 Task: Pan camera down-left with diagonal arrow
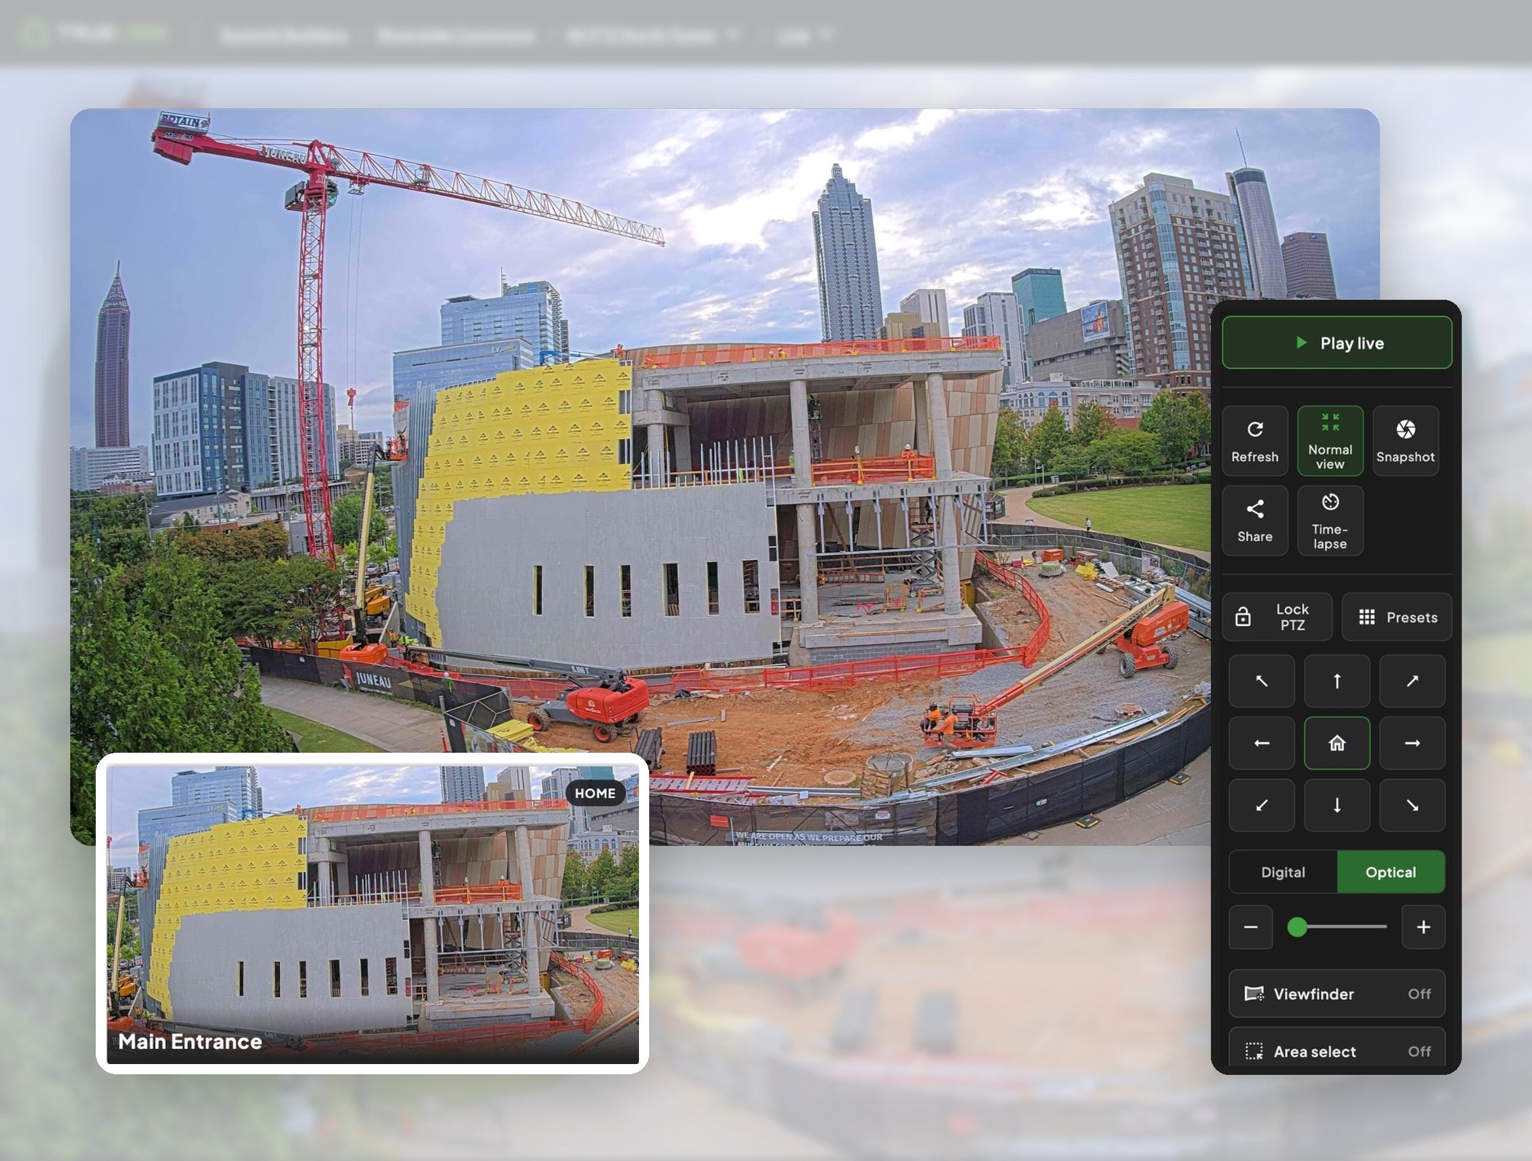1261,805
